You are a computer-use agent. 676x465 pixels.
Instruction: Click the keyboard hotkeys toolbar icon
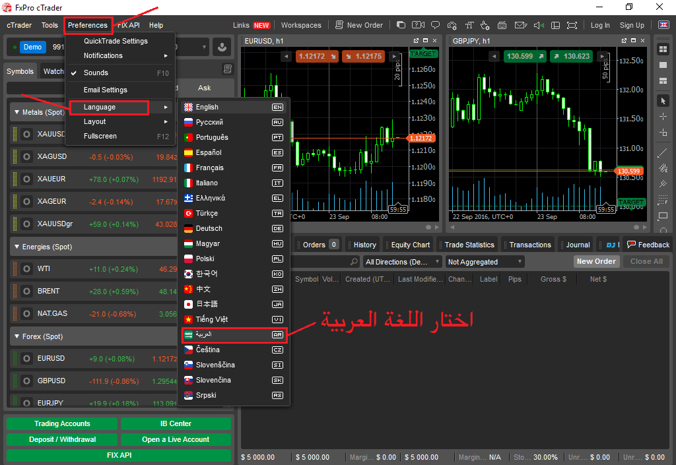coord(502,26)
